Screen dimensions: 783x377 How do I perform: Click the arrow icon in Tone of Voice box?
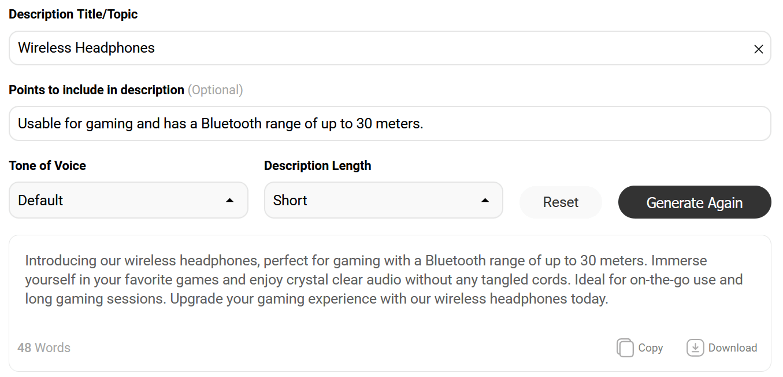229,200
